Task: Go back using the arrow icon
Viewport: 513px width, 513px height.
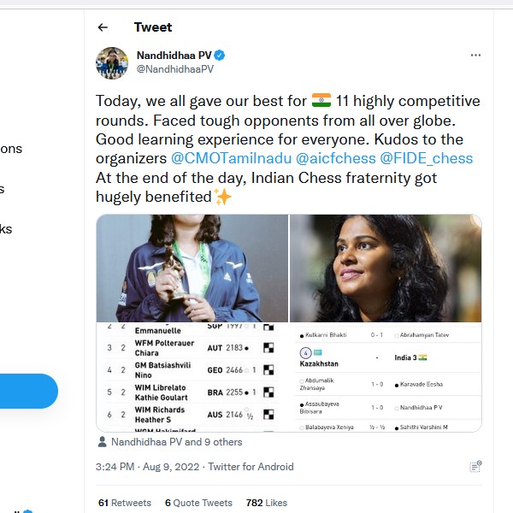Action: click(x=103, y=27)
